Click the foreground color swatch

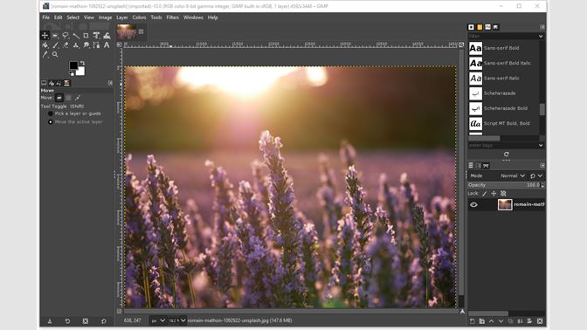coord(73,65)
